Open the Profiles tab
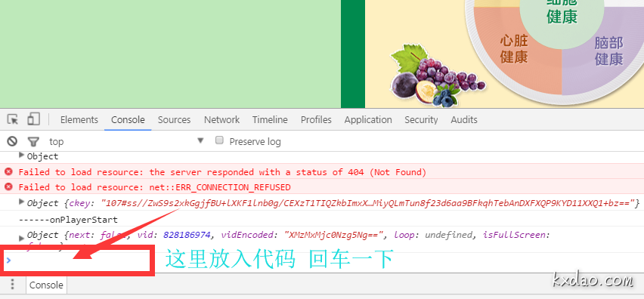 (316, 120)
